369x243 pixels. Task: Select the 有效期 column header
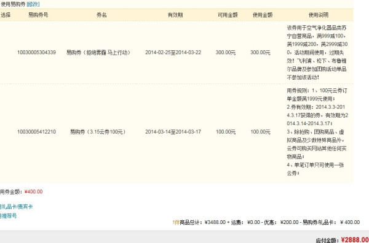[x=175, y=15]
